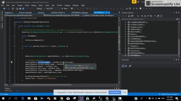Collapse the WITHDRAW class outline
Image resolution: width=181 pixels, height=101 pixels.
click(x=14, y=26)
